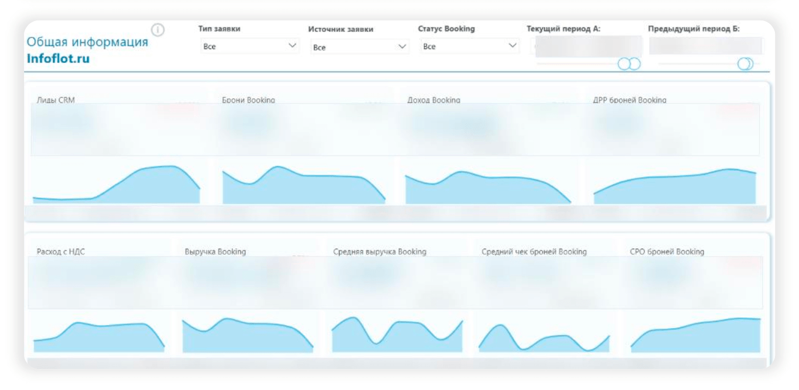Select the Лиды CRM area chart
This screenshot has height=390, width=799.
(x=116, y=184)
